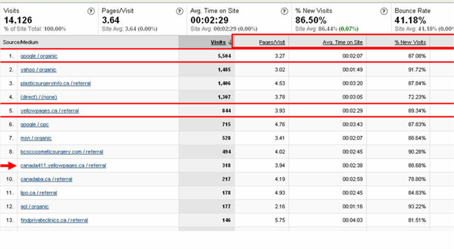Sort table by Pages/Visit column header
Screen dimensions: 454x249
click(272, 42)
